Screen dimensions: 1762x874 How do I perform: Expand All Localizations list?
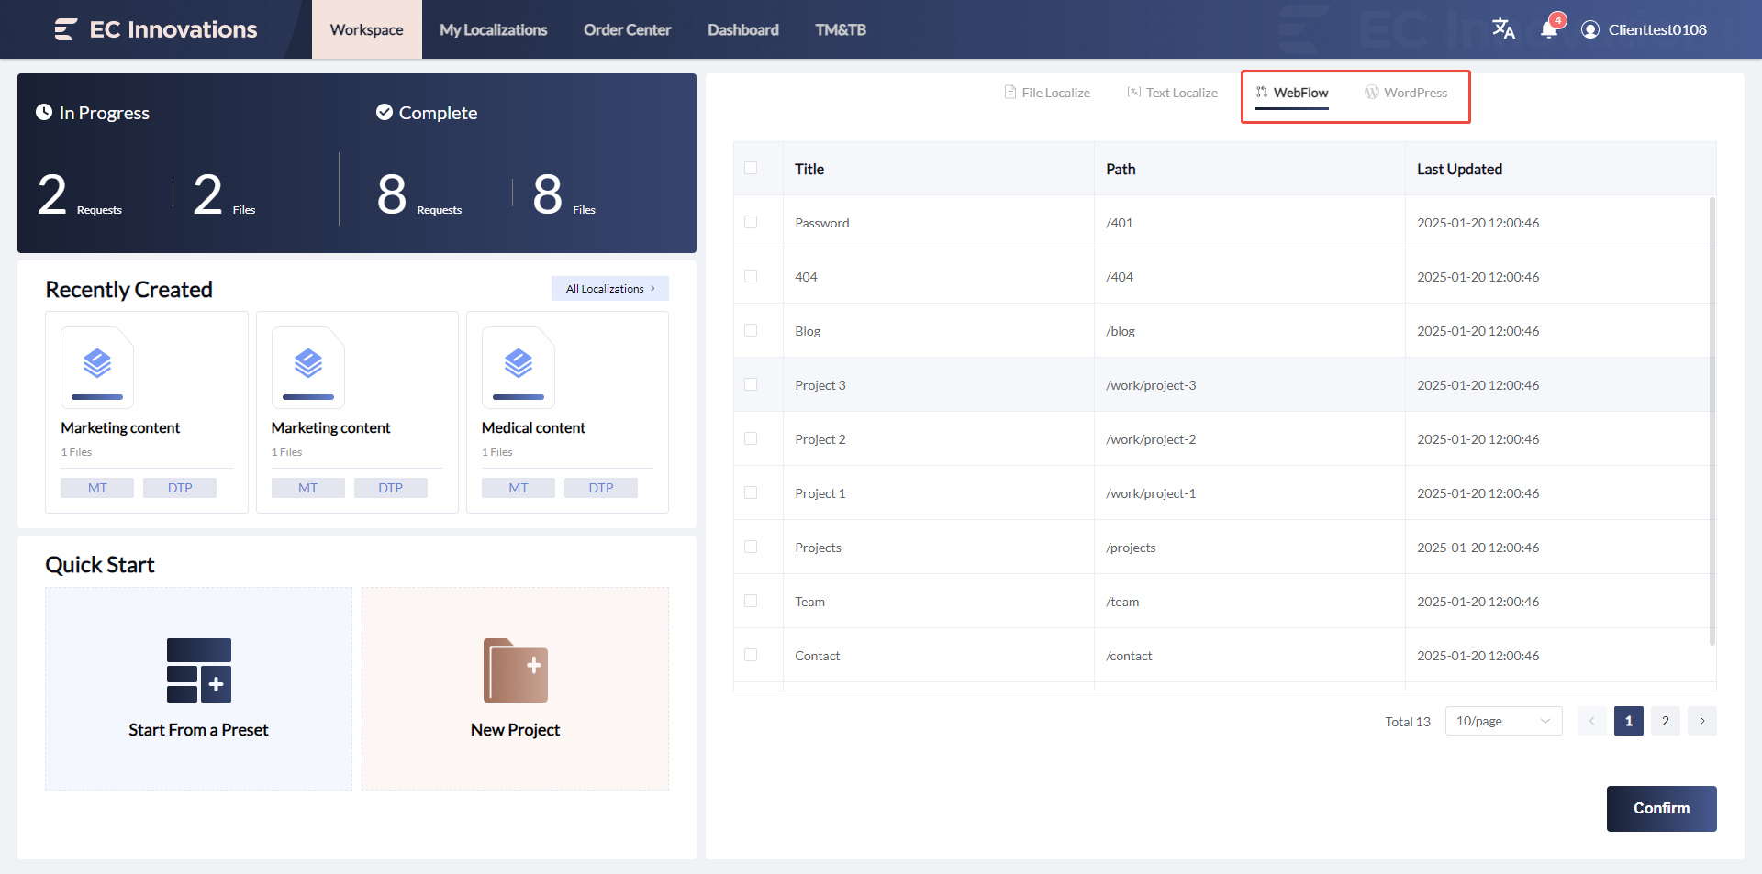609,289
